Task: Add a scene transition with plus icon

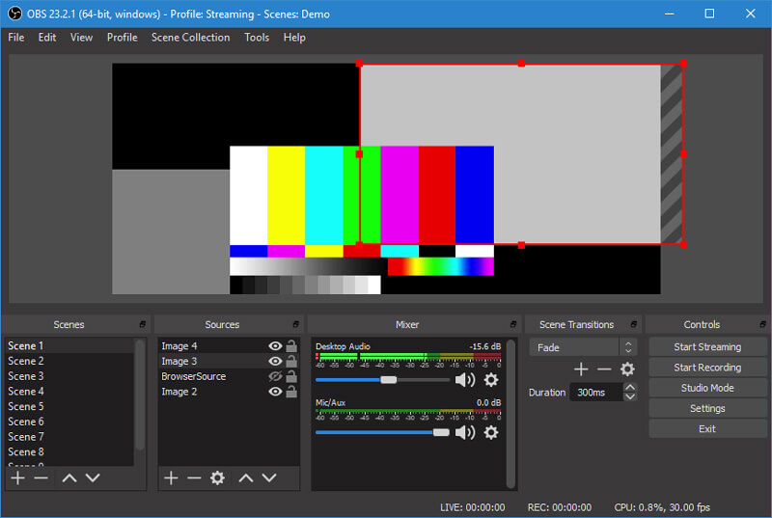Action: [581, 369]
